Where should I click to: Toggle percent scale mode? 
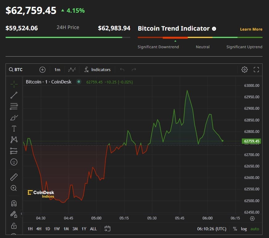tap(235, 229)
